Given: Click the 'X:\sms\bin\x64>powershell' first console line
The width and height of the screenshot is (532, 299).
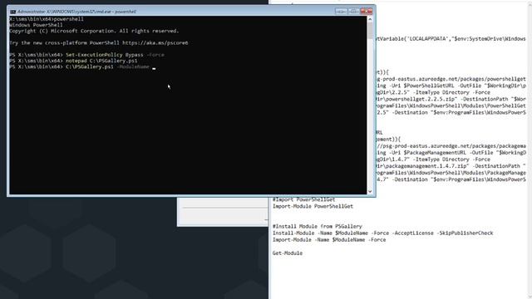Looking at the screenshot, I should (47, 19).
